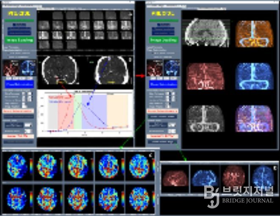Click top-left grayscale brain image in right window
This screenshot has width=280, height=216.
[x=205, y=33]
